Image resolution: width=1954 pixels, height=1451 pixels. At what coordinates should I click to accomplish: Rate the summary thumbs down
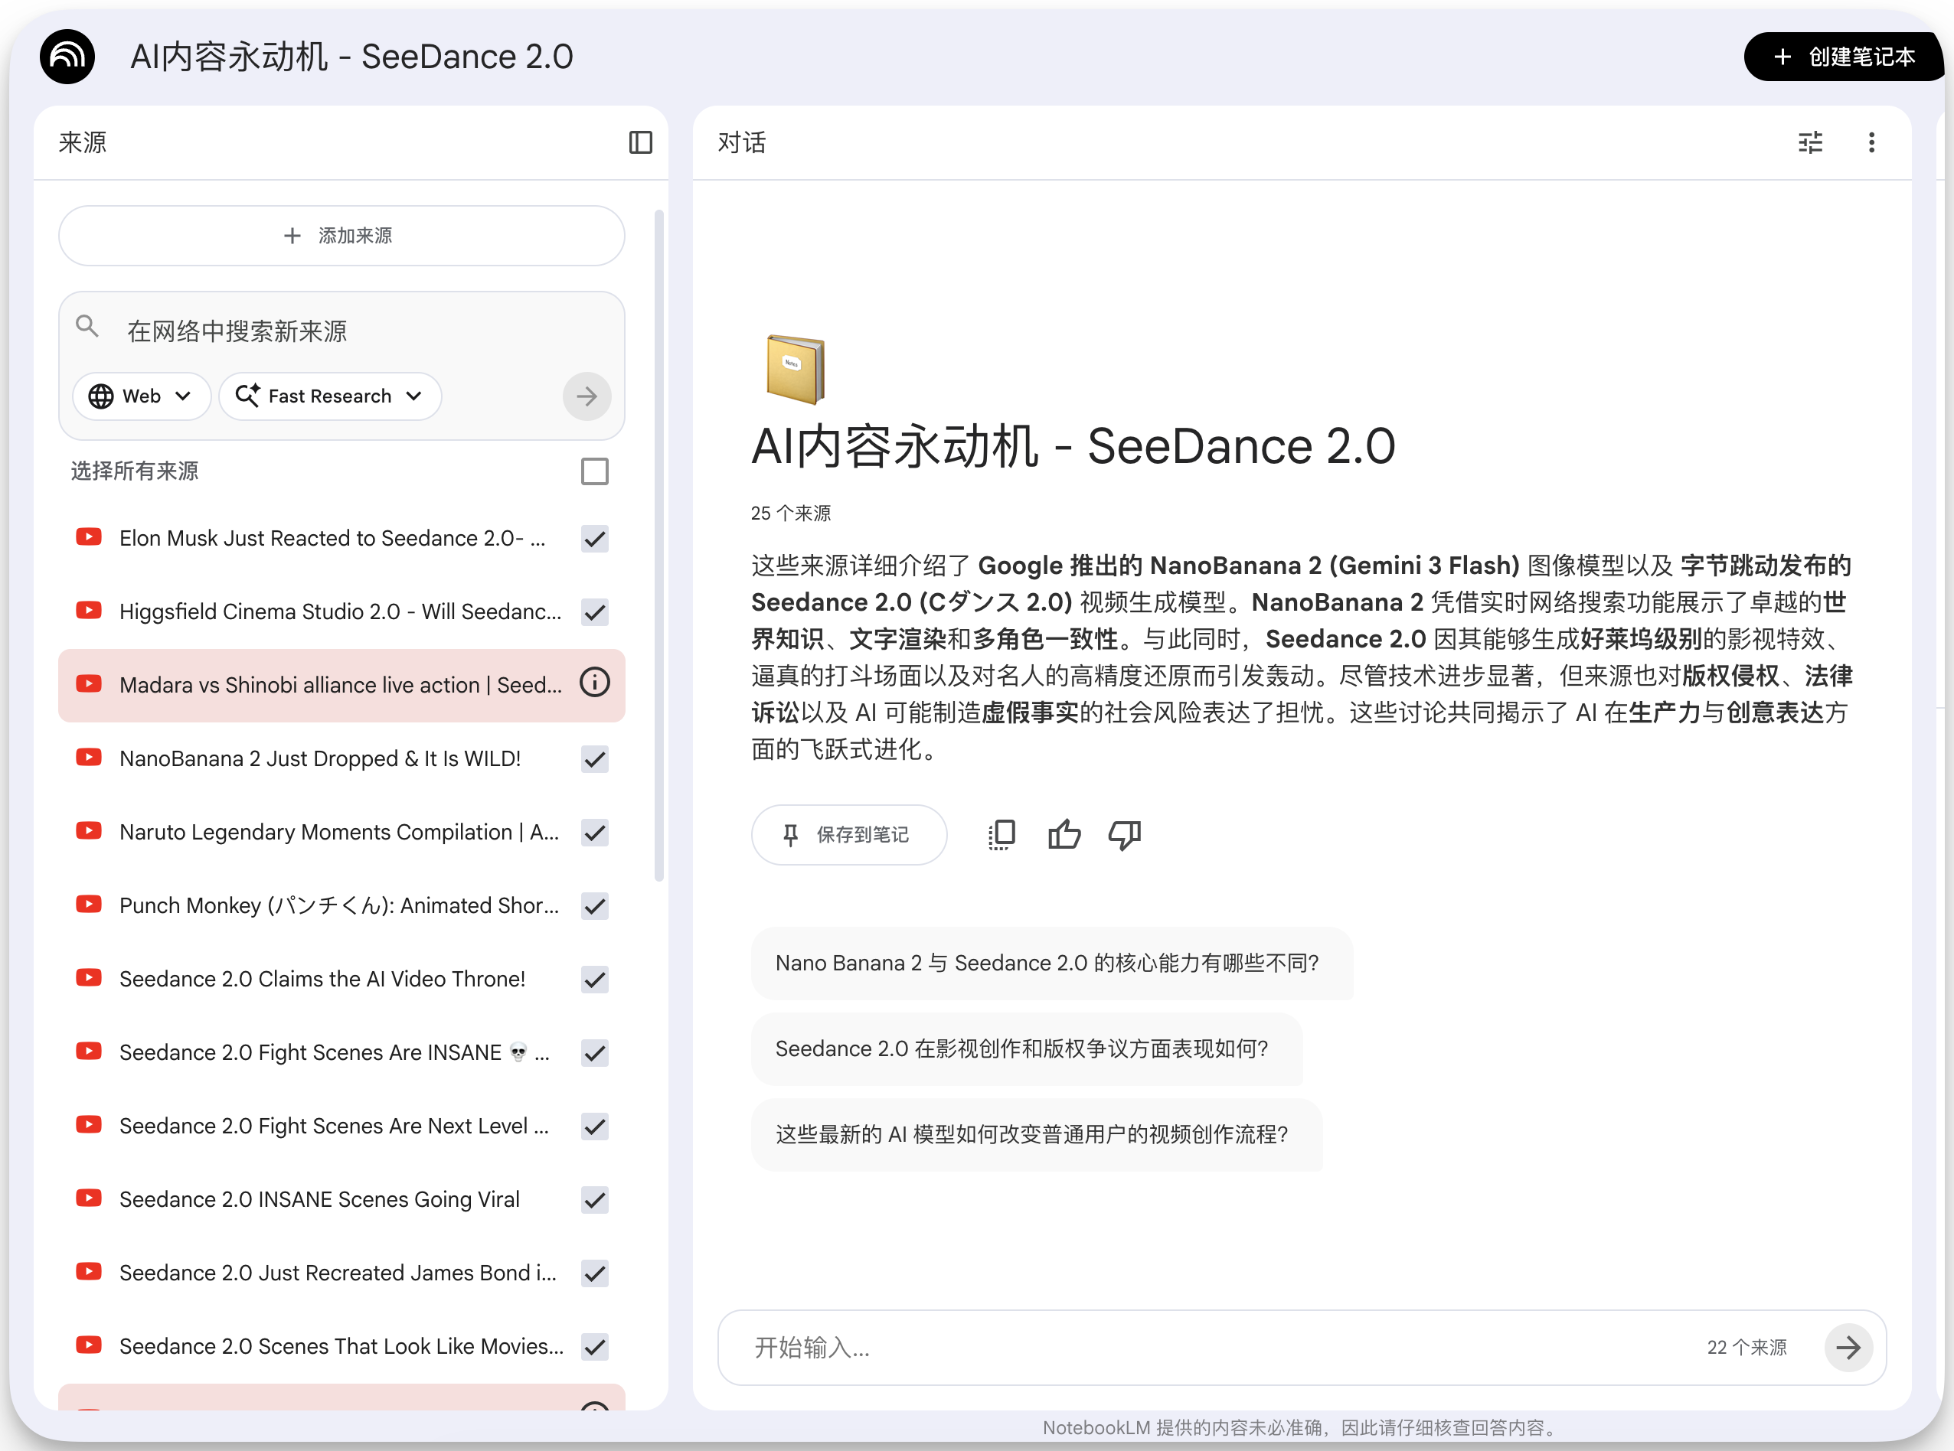[x=1125, y=834]
